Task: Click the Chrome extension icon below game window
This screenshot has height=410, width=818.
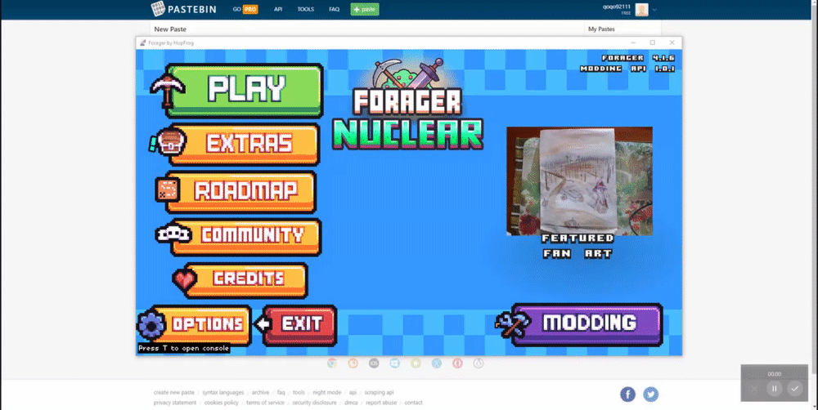Action: pyautogui.click(x=332, y=363)
